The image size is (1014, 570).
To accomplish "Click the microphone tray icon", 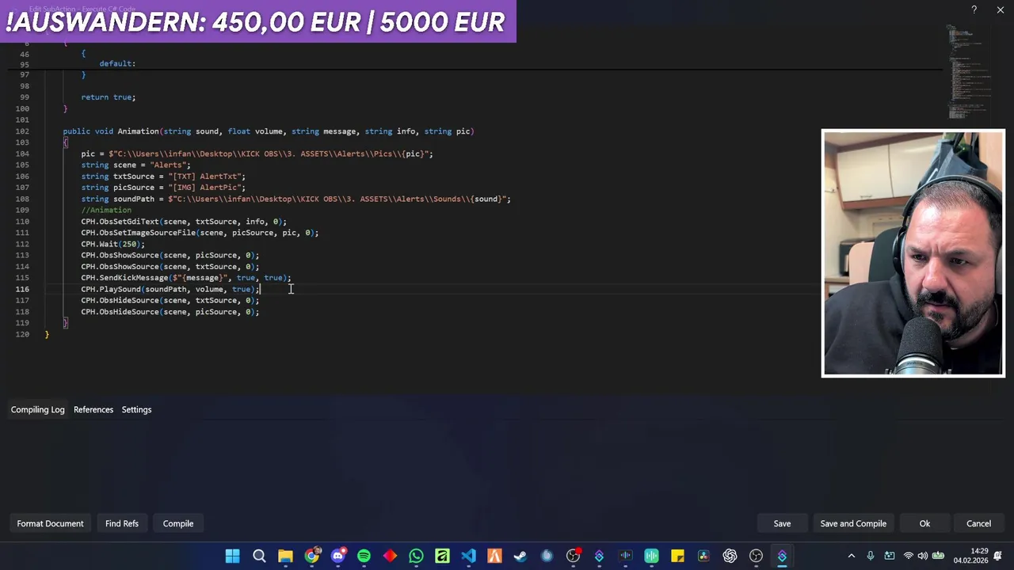I will pos(871,556).
